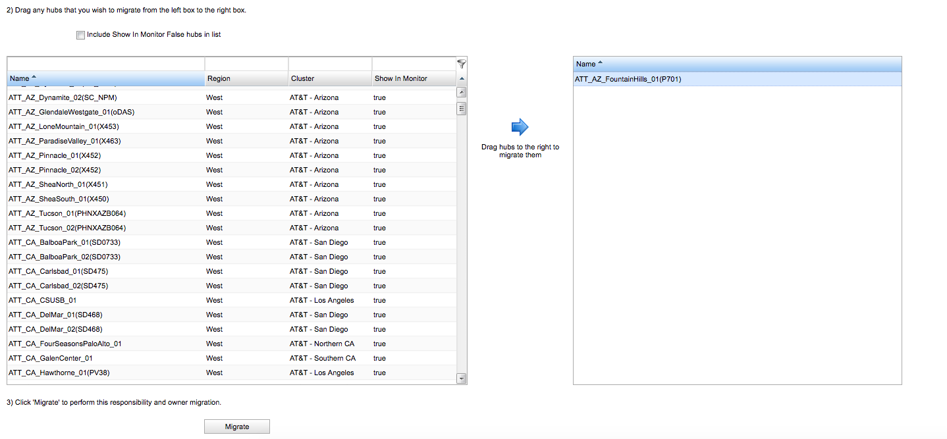Select the ATT_AZ_ParadiseValley_01(X463) row
The image size is (947, 439).
pyautogui.click(x=65, y=141)
